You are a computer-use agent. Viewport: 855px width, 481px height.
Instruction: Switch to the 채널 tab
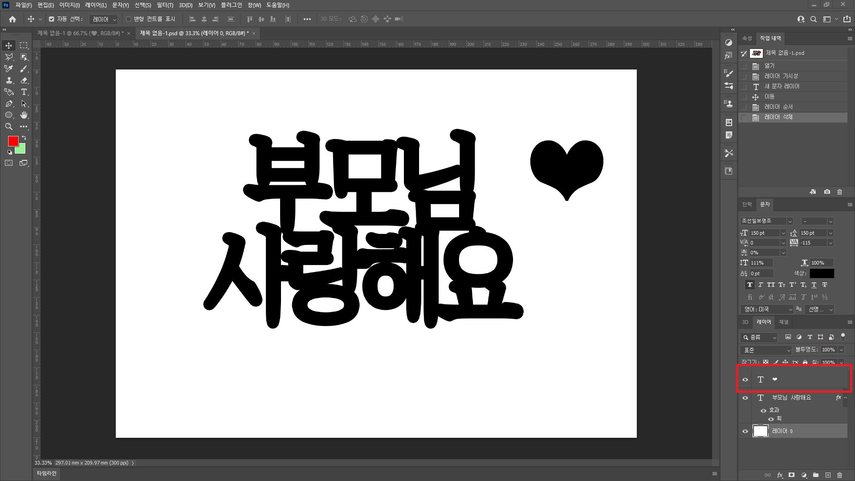coord(783,322)
